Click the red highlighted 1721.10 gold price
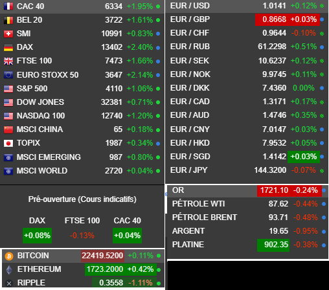This screenshot has height=290, width=329. (x=274, y=190)
